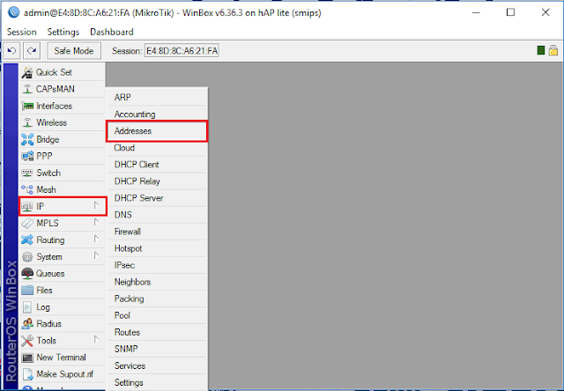Click the New Terminal label
The height and width of the screenshot is (391, 564).
[x=61, y=358]
